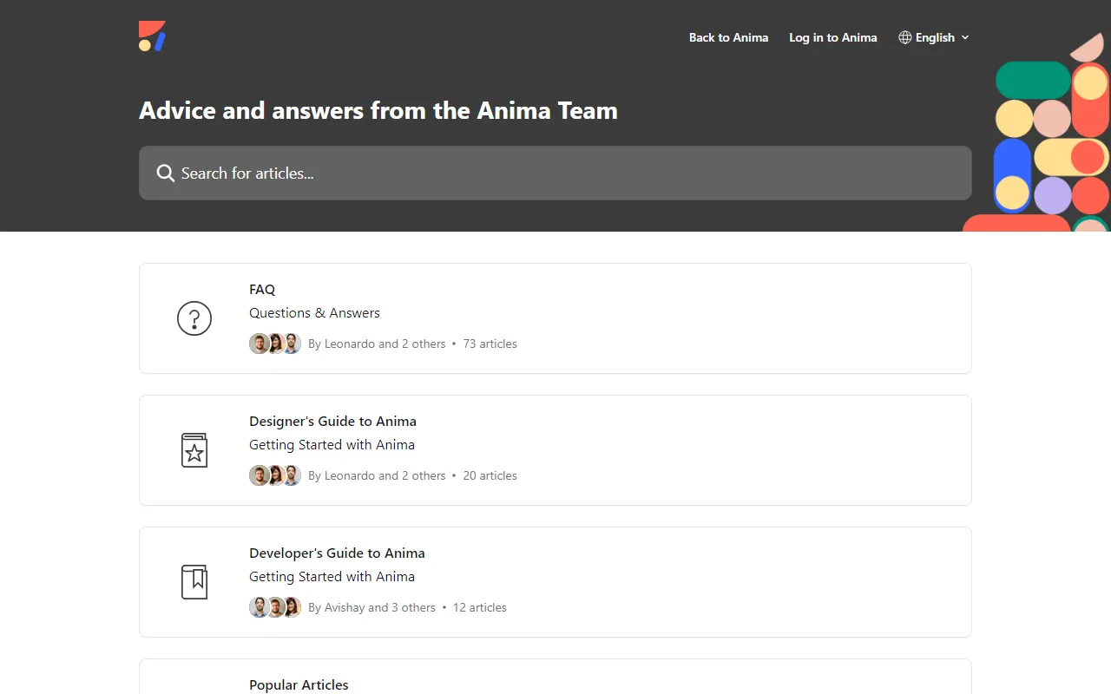
Task: Click Getting Started with Anima under Developer's Guide
Action: click(332, 576)
